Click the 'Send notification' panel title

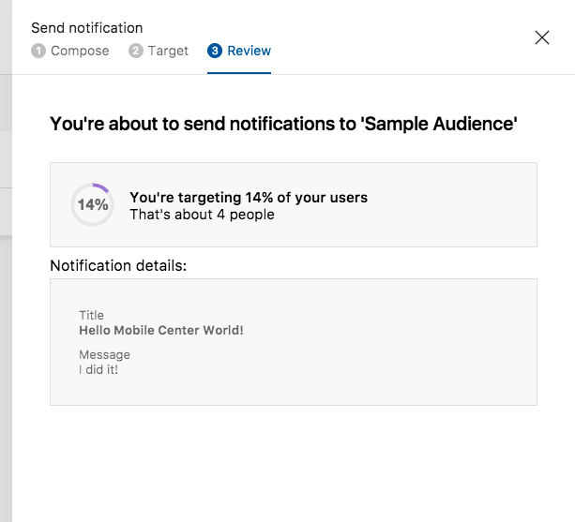(x=87, y=28)
